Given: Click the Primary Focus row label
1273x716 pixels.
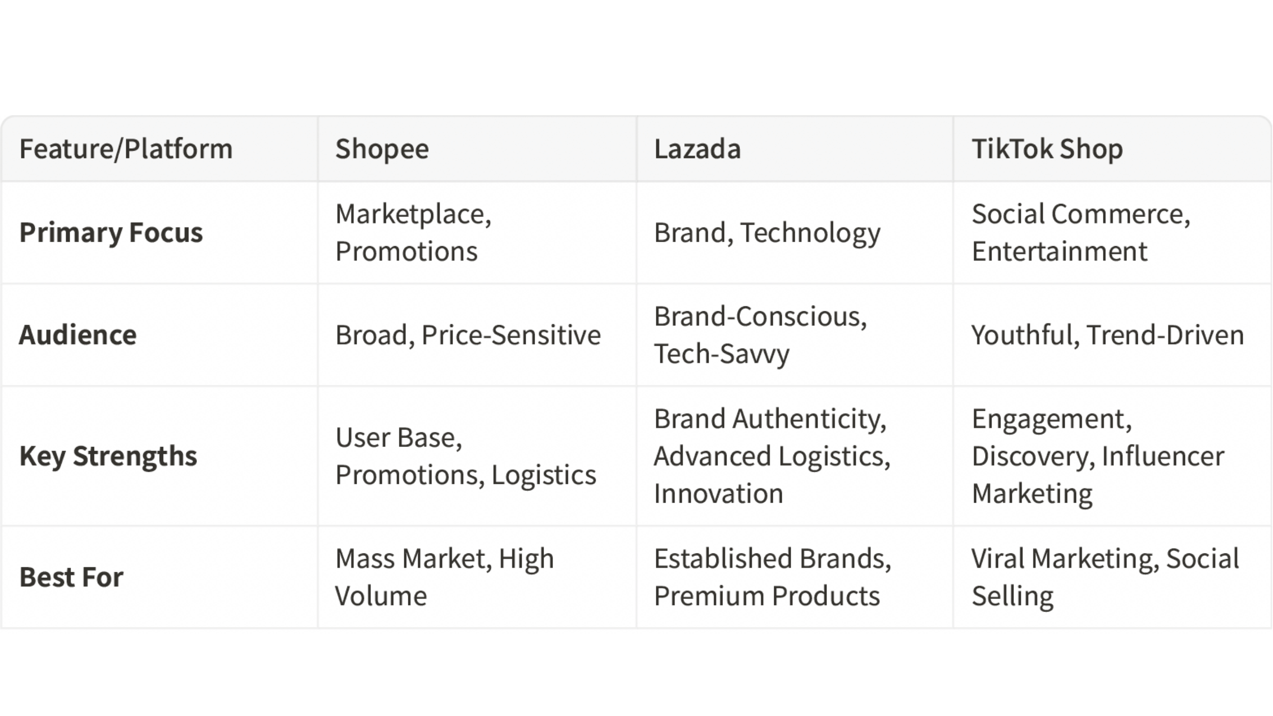Looking at the screenshot, I should tap(160, 233).
